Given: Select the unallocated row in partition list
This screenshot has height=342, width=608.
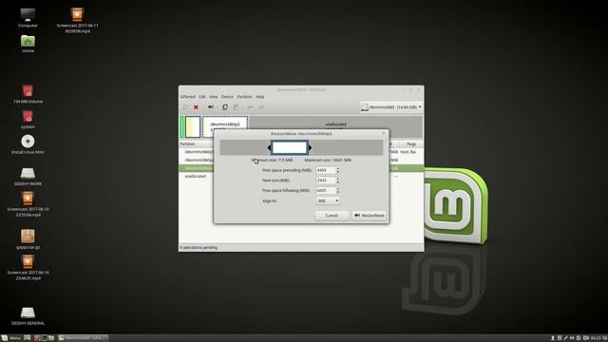Looking at the screenshot, I should [x=196, y=176].
